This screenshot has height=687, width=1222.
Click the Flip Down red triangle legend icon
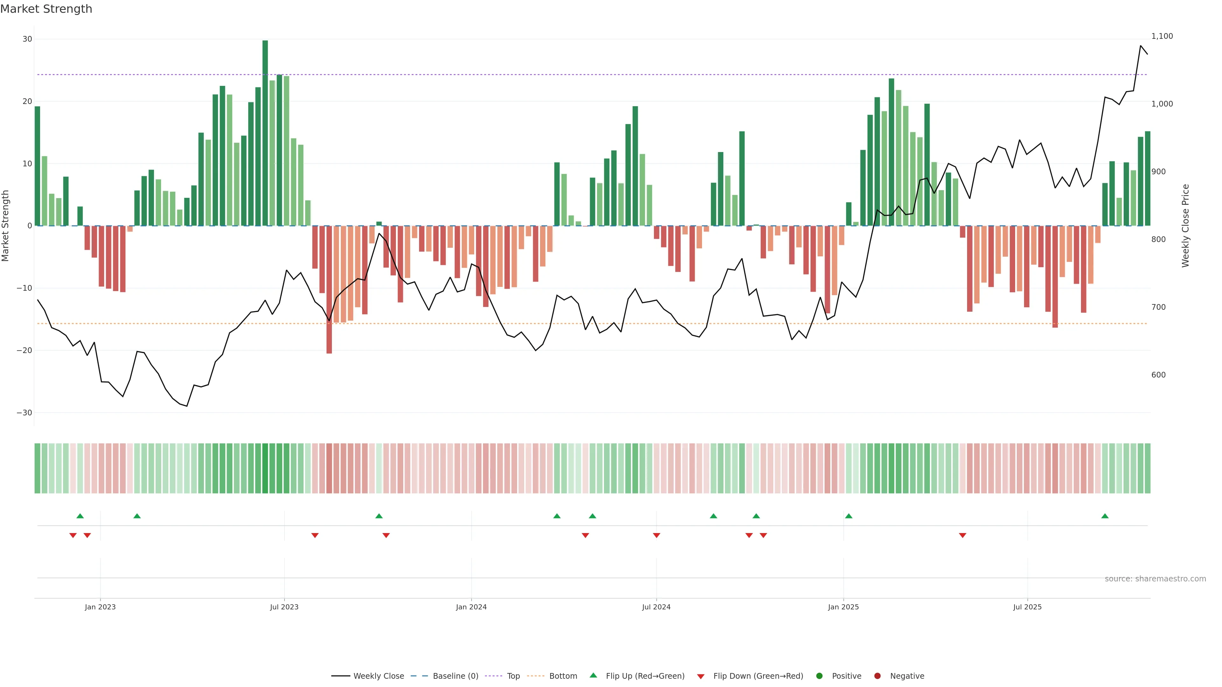(701, 676)
